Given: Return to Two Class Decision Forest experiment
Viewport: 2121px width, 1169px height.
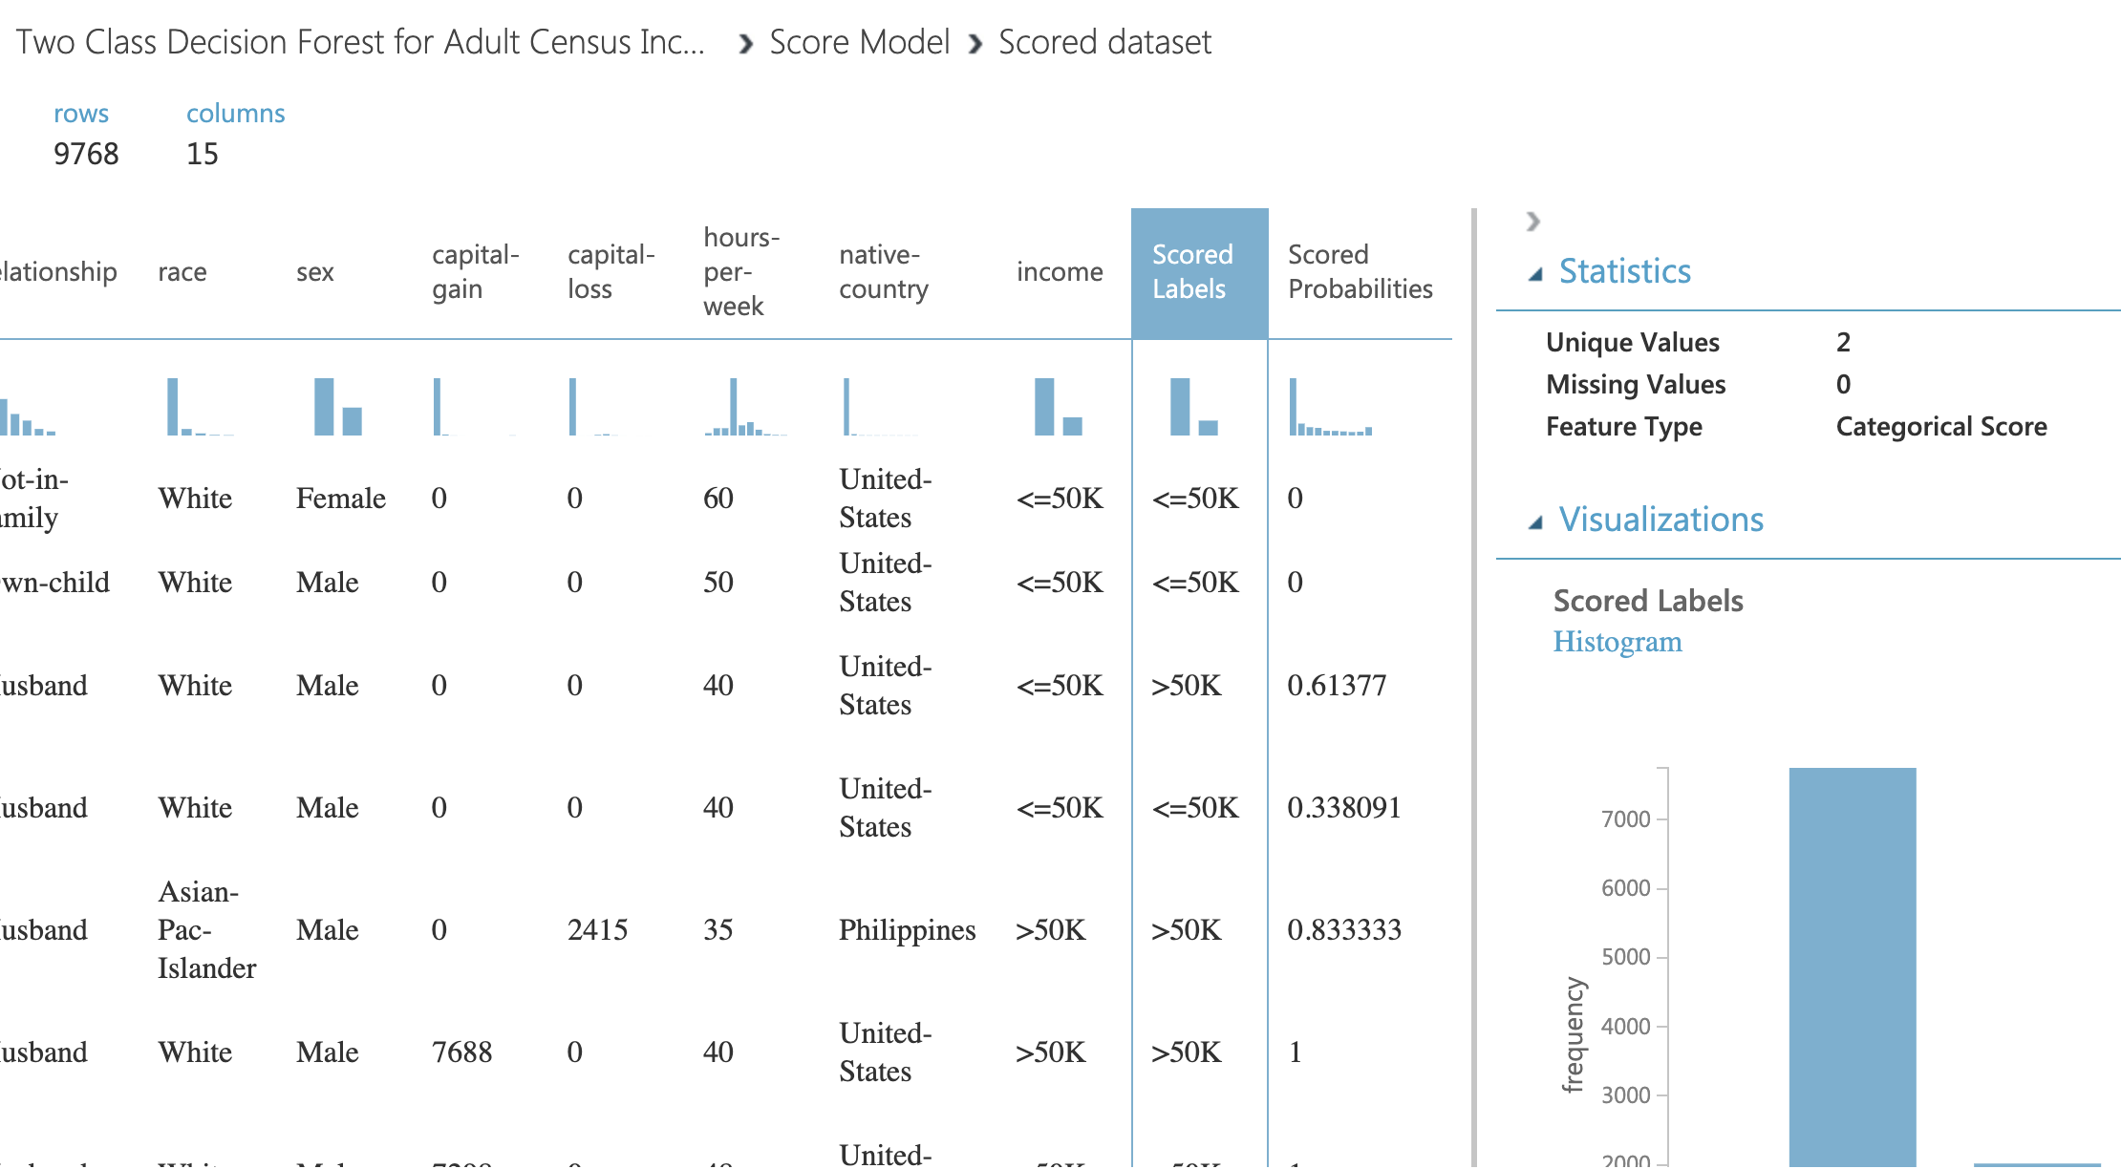Looking at the screenshot, I should point(363,41).
